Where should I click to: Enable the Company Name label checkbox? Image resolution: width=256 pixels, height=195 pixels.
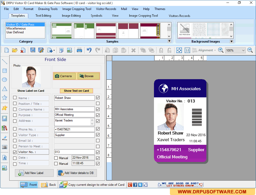[x=15, y=109]
